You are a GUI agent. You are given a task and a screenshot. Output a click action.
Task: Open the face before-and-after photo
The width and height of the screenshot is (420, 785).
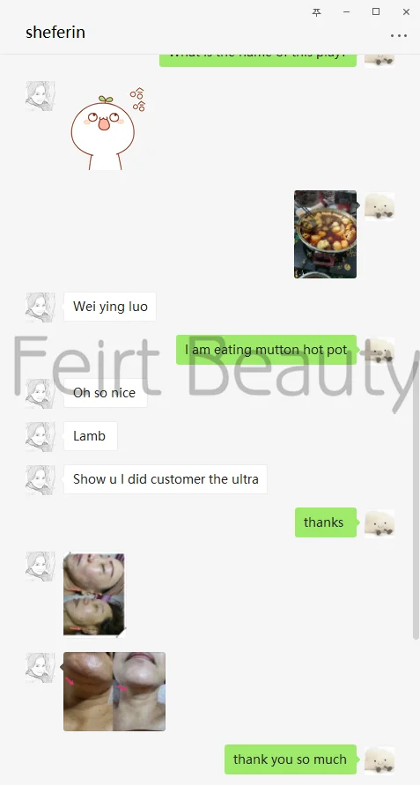pos(94,595)
